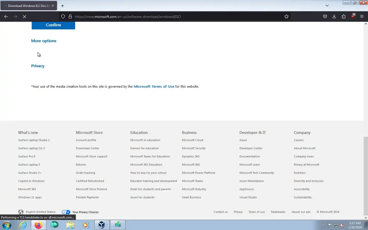Open Windows Explorer folder taskbar icon
This screenshot has width=368, height=230.
[x=70, y=225]
